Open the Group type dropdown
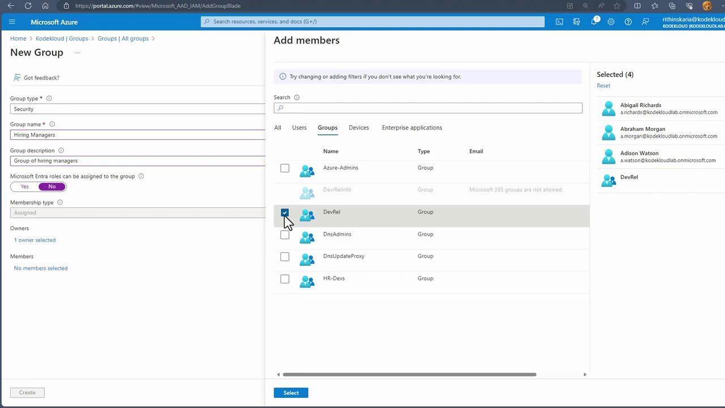The width and height of the screenshot is (725, 408). click(x=137, y=109)
